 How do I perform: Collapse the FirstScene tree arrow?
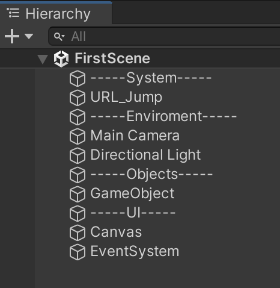click(43, 59)
